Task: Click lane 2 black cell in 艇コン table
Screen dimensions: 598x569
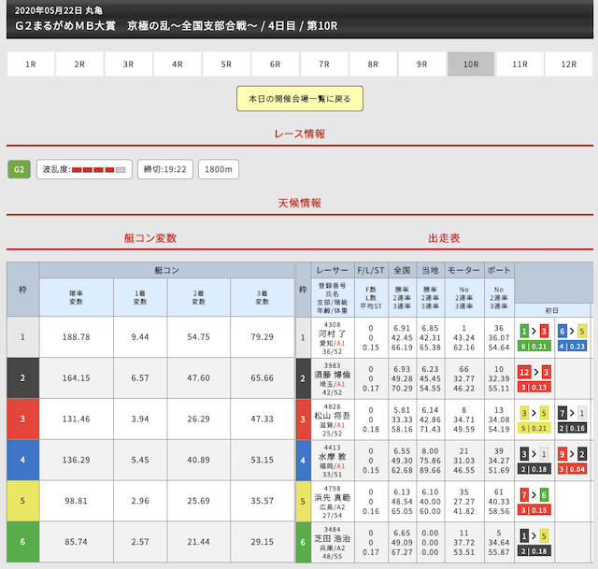Action: (x=22, y=378)
